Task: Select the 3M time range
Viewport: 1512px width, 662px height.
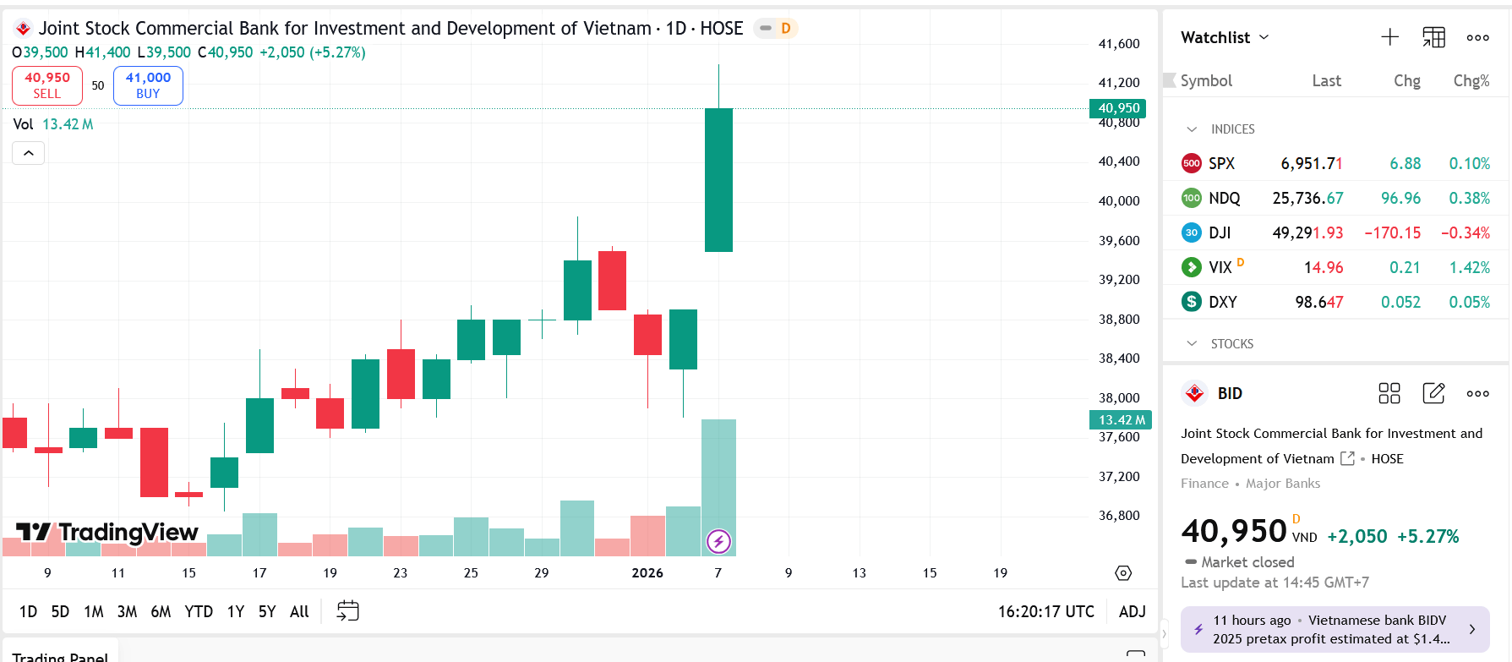Action: pos(127,611)
